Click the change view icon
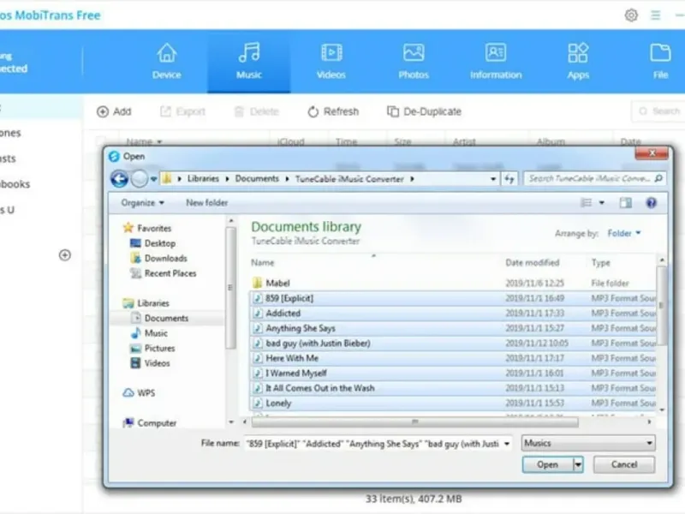Viewport: 685px width, 514px height. click(x=587, y=203)
